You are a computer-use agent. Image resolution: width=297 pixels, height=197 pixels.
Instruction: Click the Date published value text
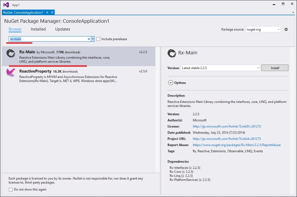pyautogui.click(x=219, y=133)
